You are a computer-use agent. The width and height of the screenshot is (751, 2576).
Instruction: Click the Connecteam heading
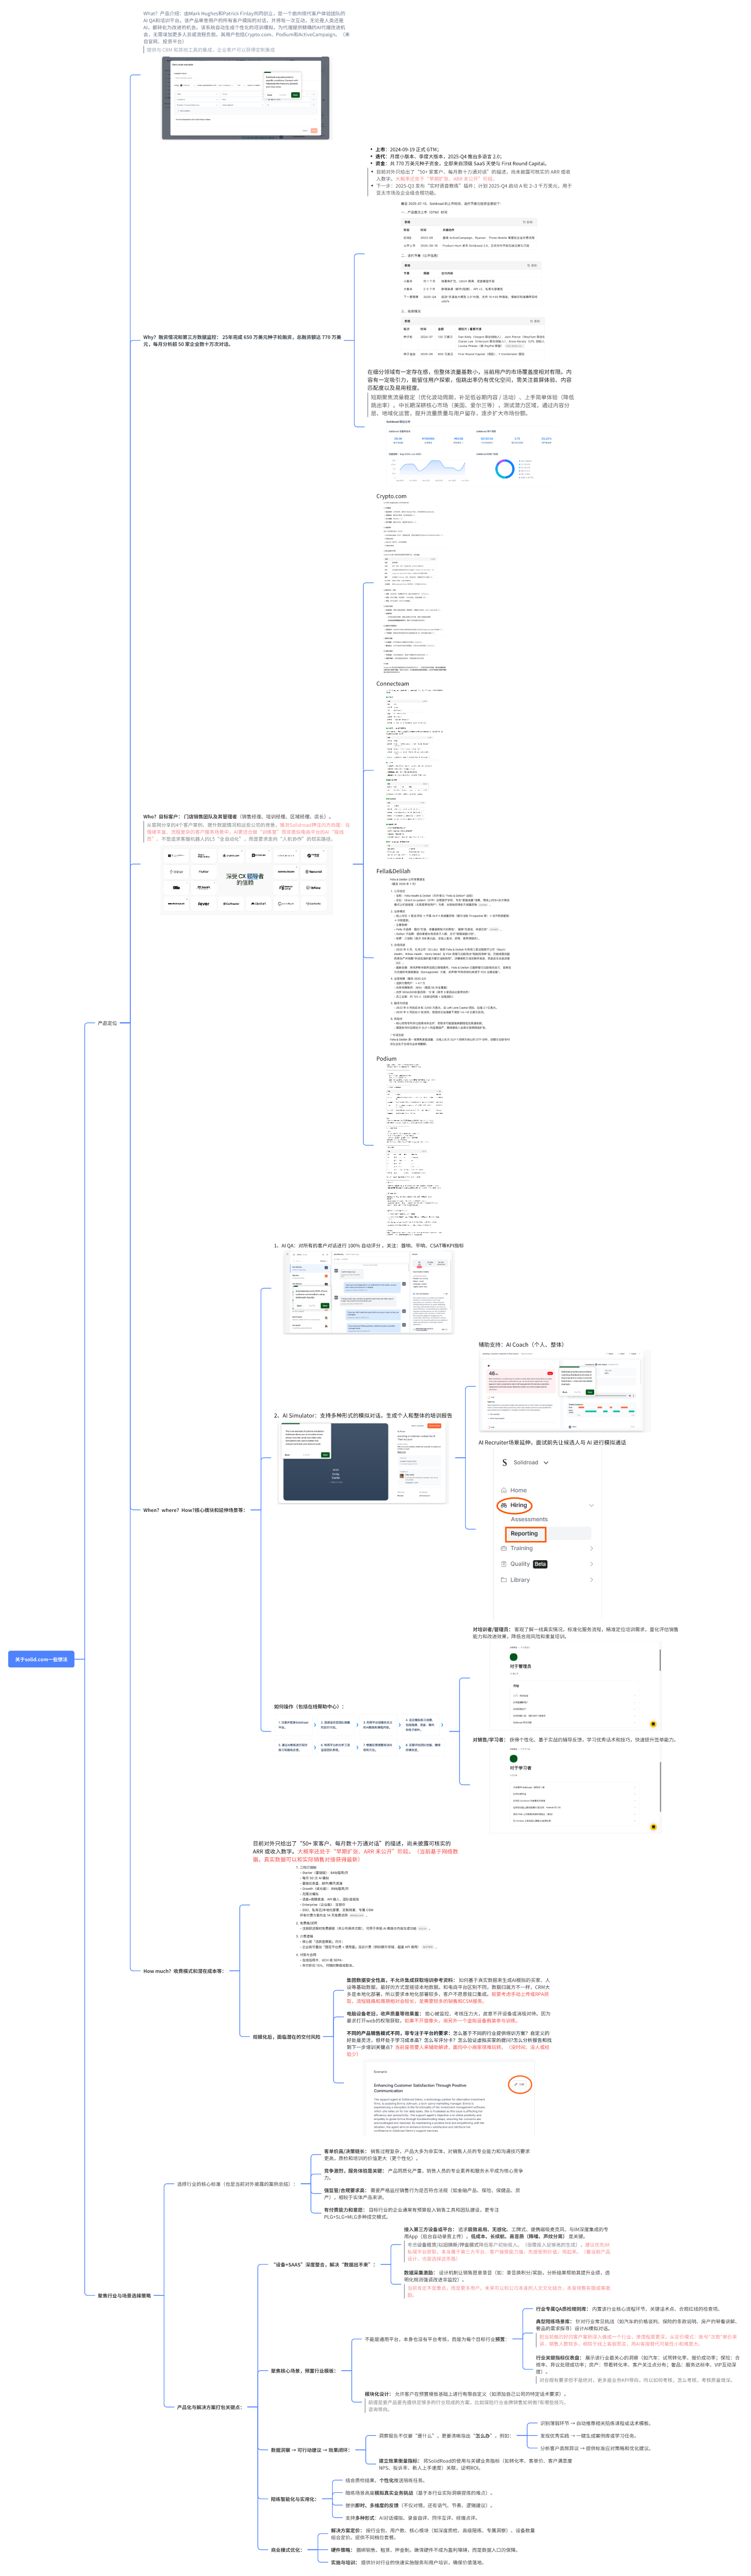pos(392,684)
